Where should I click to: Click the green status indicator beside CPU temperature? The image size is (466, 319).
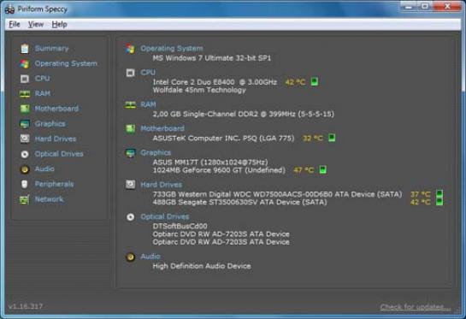[315, 81]
